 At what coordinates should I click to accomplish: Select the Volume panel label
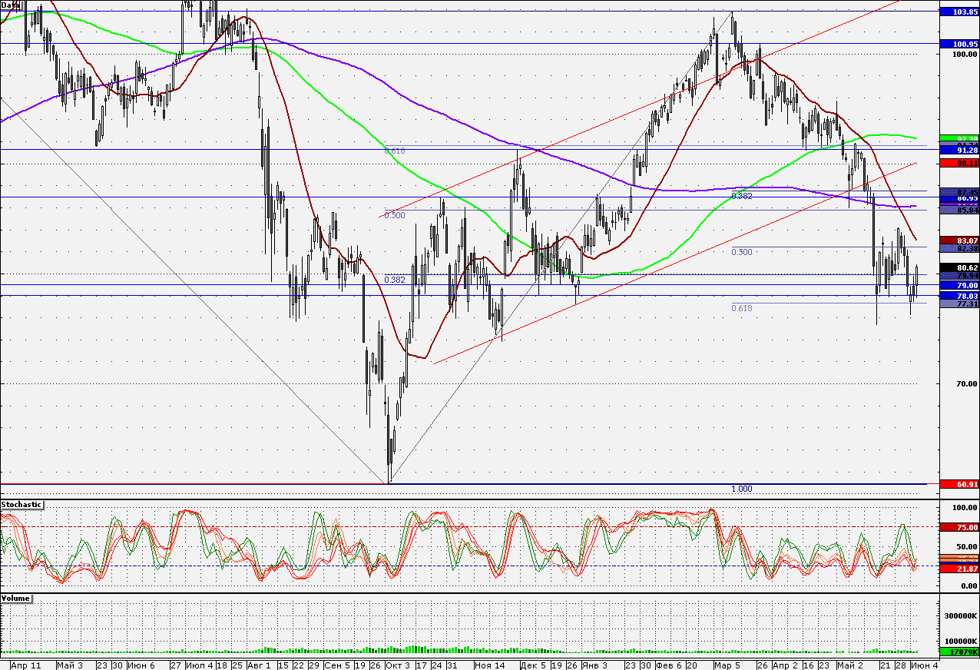pos(16,598)
